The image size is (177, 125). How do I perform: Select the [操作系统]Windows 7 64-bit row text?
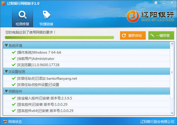click(39, 52)
